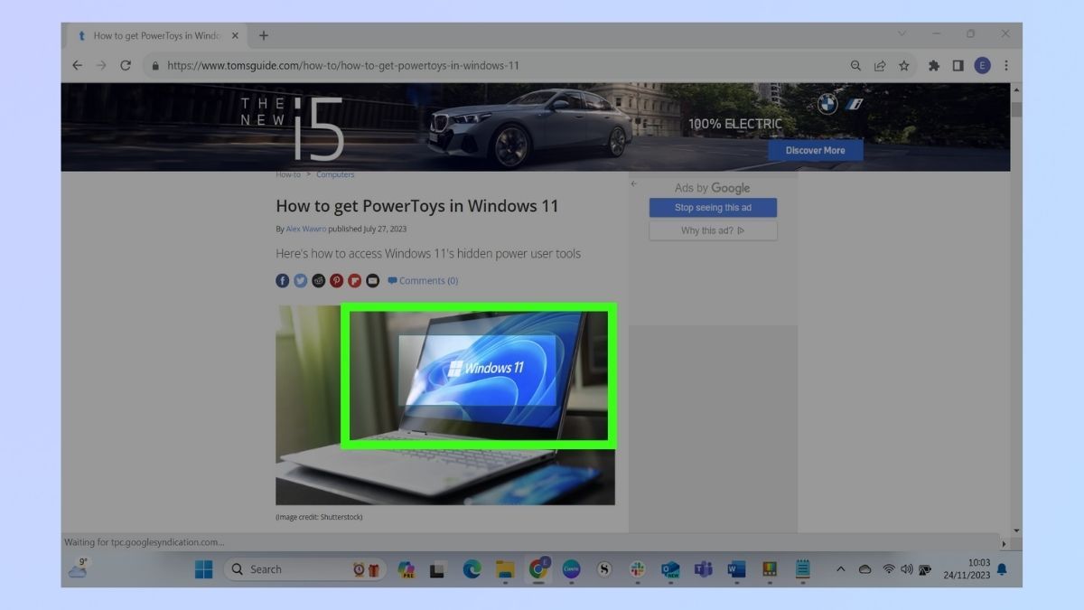Click the address bar URL field
Viewport: 1084px width, 610px height.
tap(361, 65)
